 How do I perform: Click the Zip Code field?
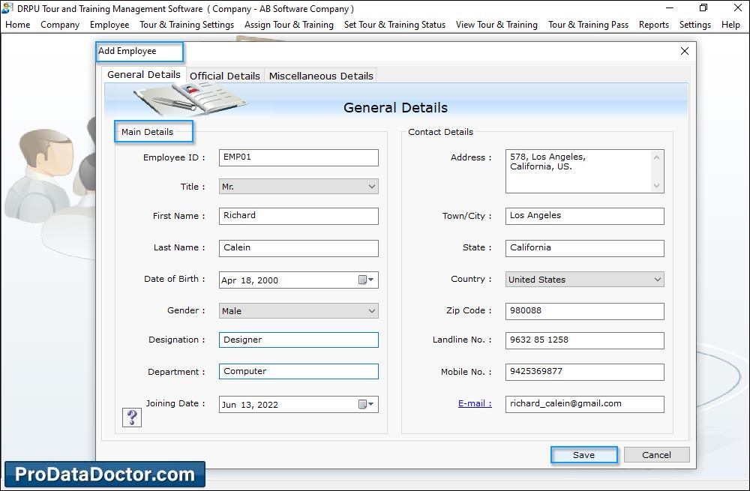click(584, 311)
